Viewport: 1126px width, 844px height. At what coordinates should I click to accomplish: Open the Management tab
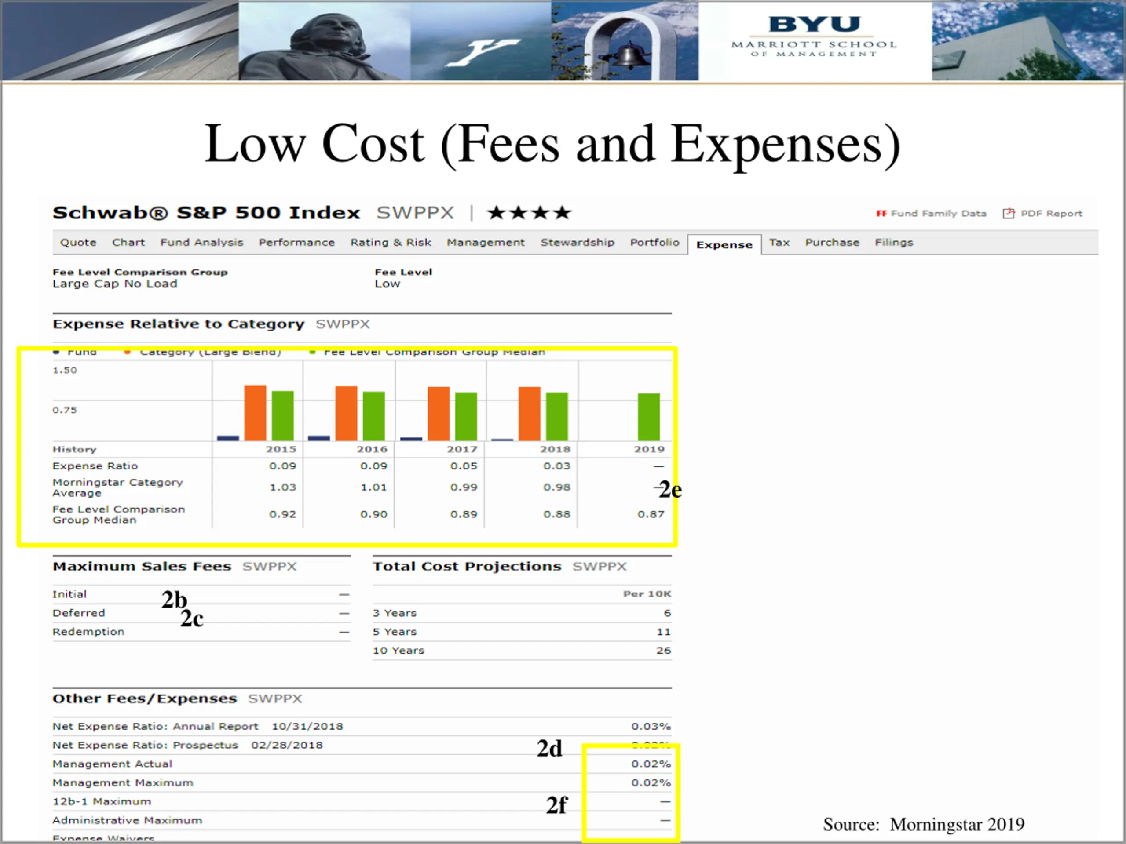point(486,243)
